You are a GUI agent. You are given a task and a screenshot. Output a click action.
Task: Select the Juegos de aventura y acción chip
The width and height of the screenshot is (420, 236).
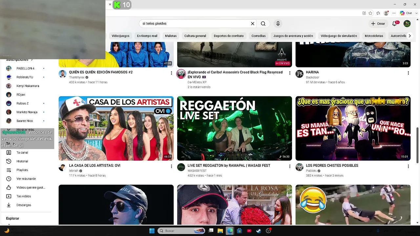point(293,36)
